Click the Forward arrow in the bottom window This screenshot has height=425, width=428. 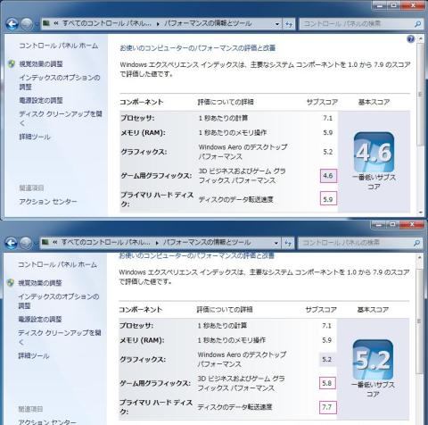point(26,243)
